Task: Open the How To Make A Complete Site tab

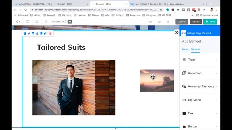Action: click(148, 4)
